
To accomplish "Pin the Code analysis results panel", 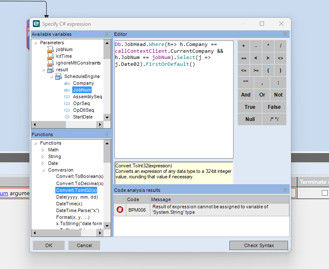I will pyautogui.click(x=285, y=190).
